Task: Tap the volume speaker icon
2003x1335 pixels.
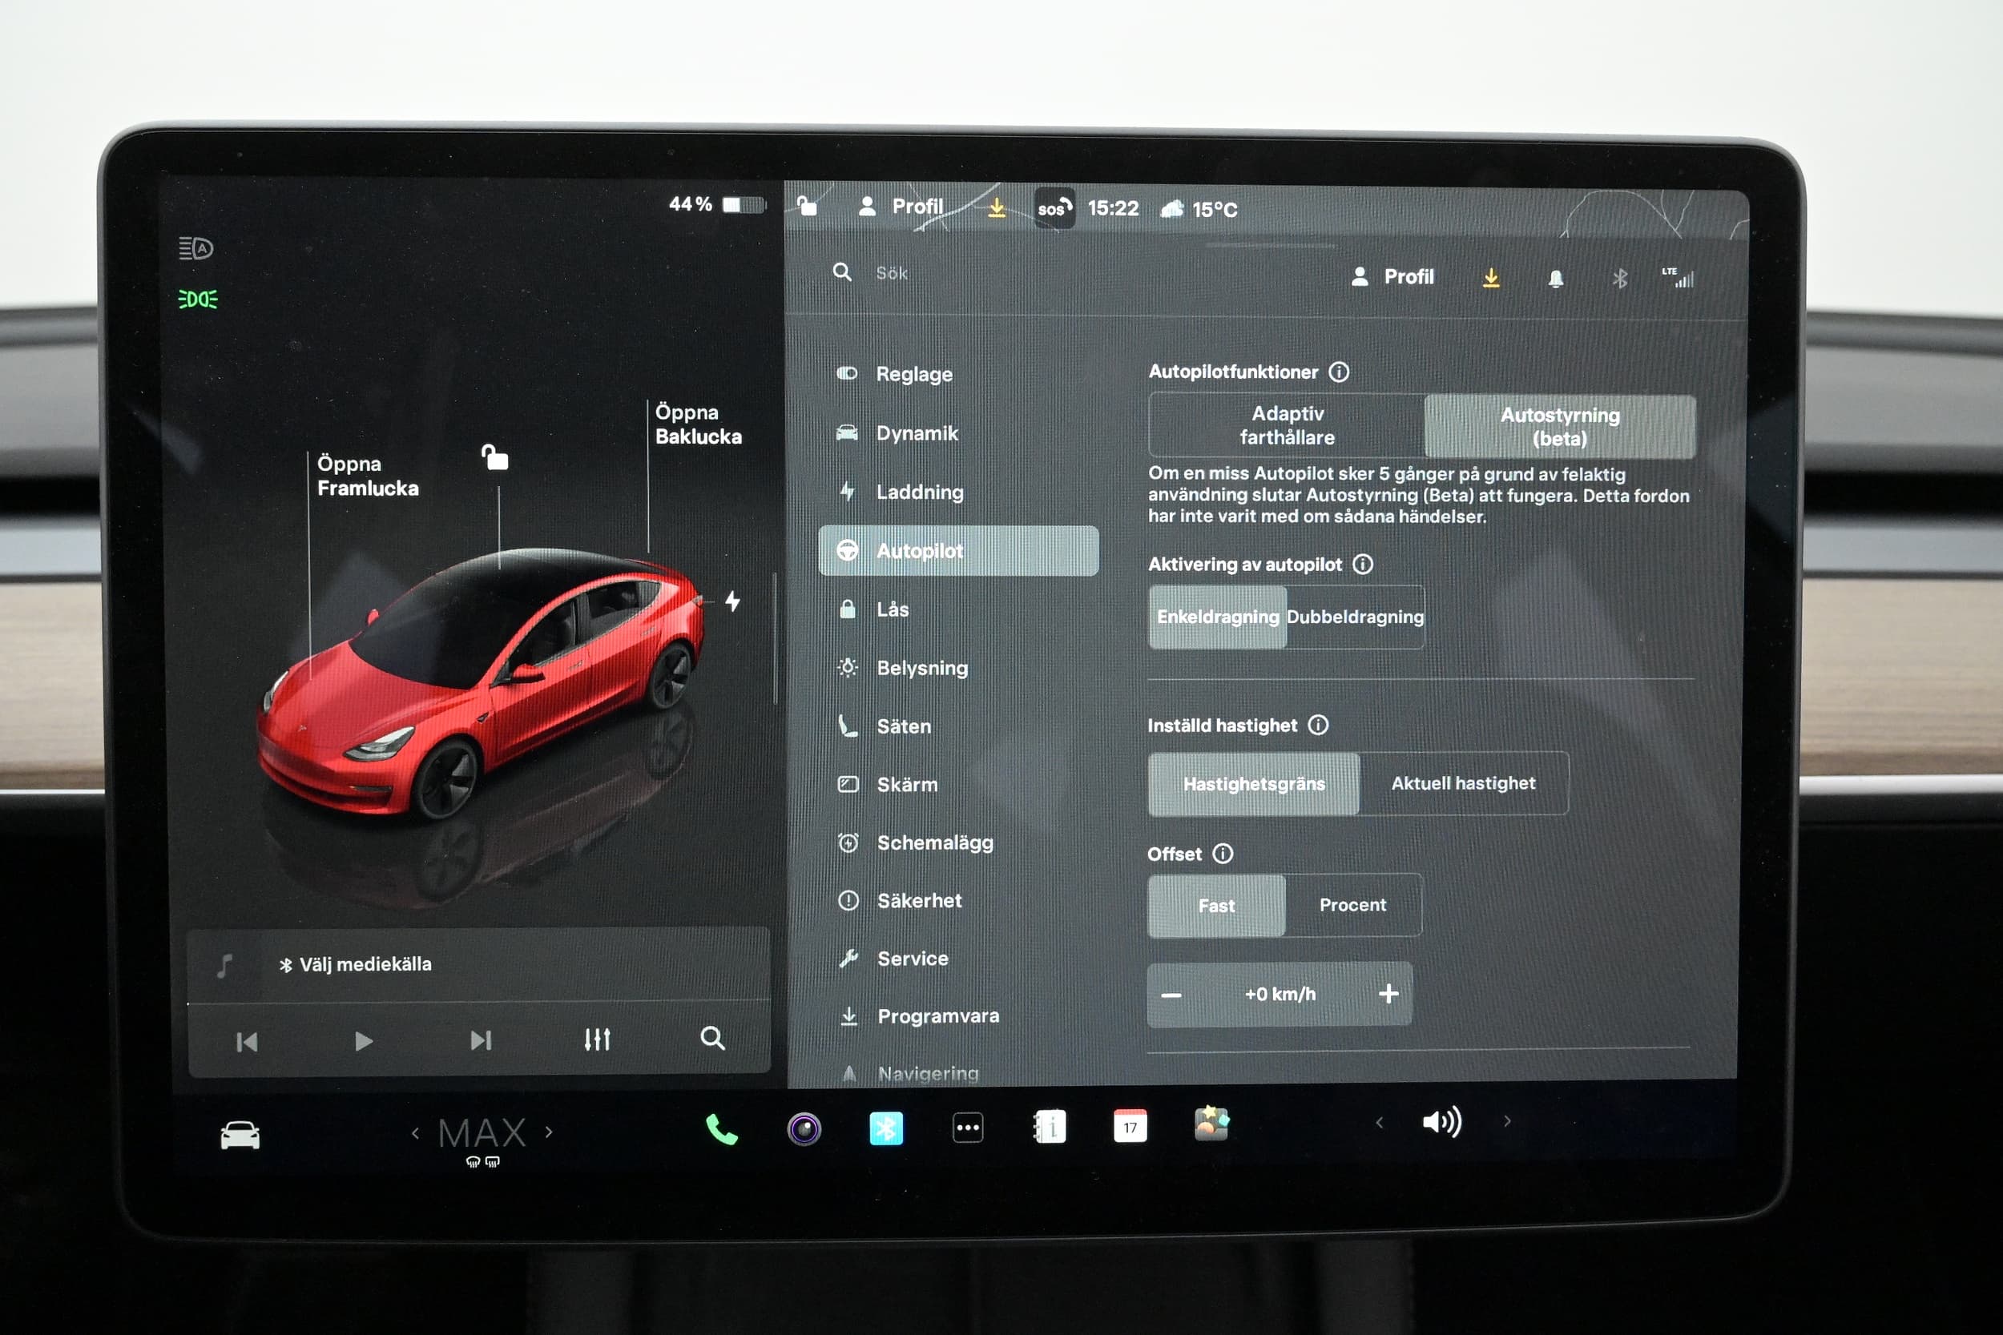Action: coord(1442,1122)
